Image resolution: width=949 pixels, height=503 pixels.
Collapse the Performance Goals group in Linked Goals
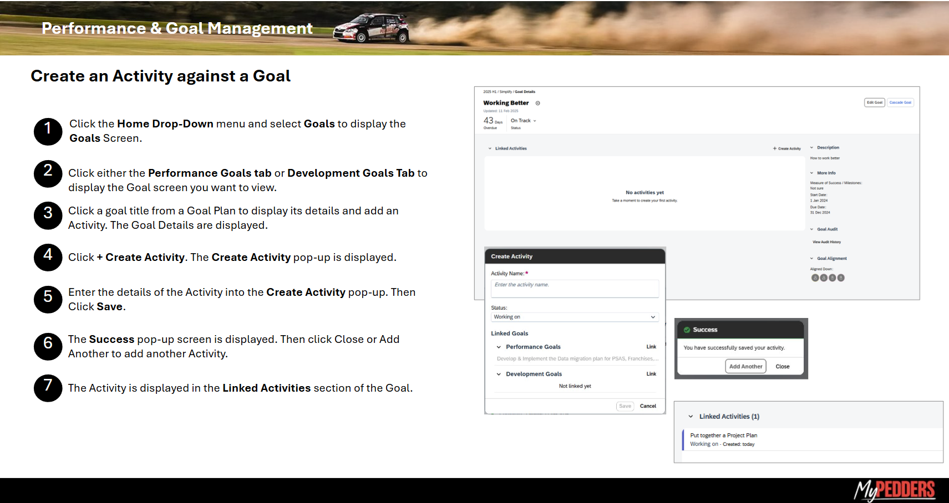click(x=499, y=347)
